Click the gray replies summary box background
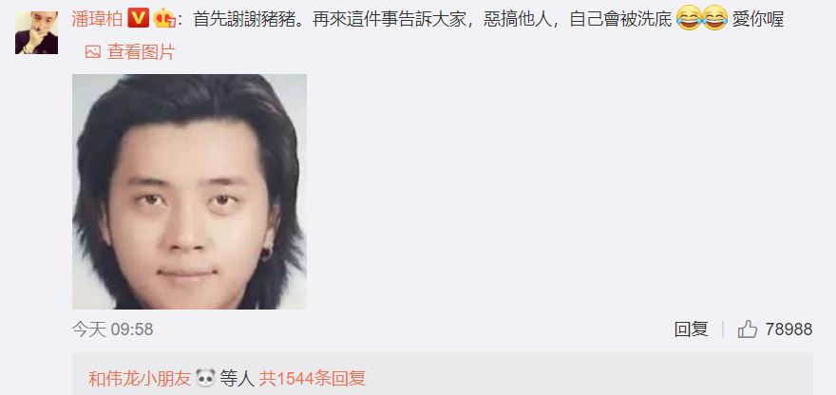Viewport: 836px width, 395px height. [x=586, y=375]
